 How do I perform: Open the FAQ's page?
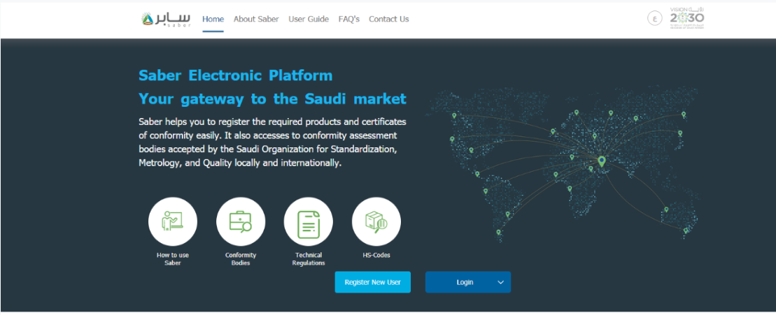click(349, 20)
